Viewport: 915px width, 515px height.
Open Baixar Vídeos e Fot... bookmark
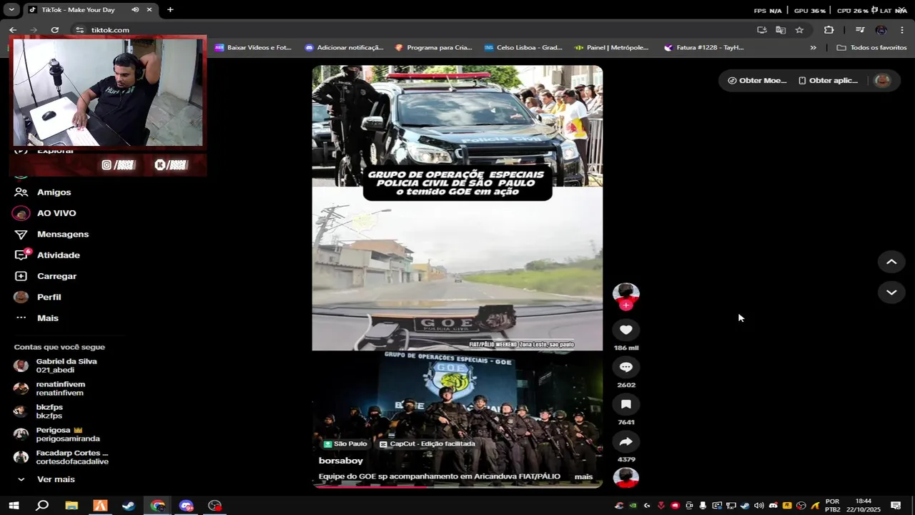254,48
